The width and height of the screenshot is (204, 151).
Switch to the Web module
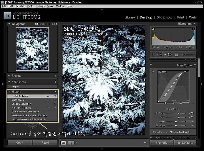(x=192, y=17)
